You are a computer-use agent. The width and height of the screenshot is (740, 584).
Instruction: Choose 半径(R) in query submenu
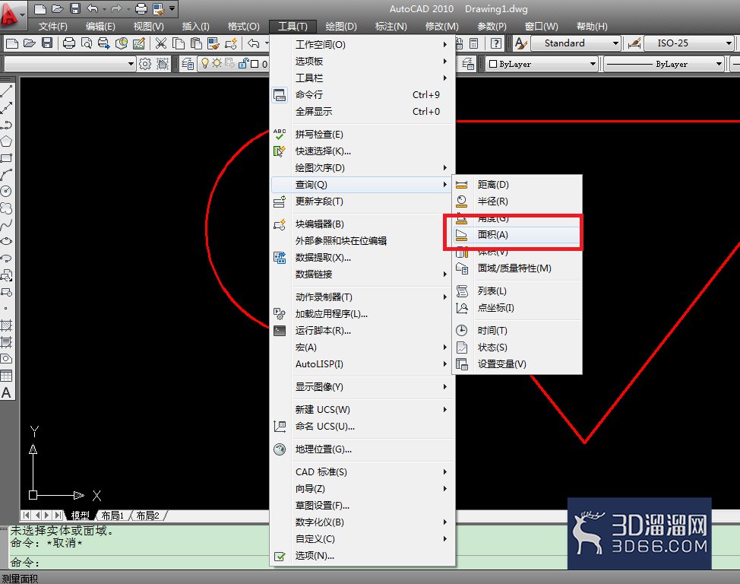[x=517, y=202]
